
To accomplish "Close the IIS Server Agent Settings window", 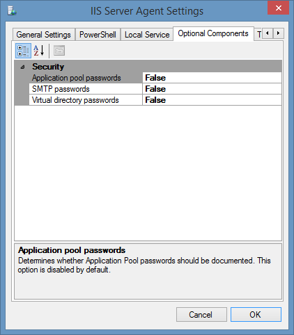I will click(x=278, y=8).
